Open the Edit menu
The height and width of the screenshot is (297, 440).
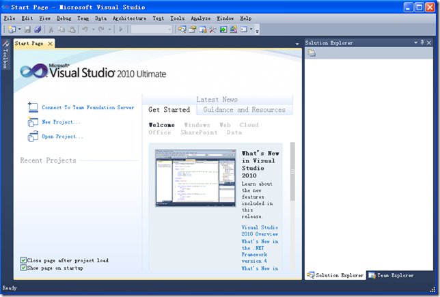(27, 18)
